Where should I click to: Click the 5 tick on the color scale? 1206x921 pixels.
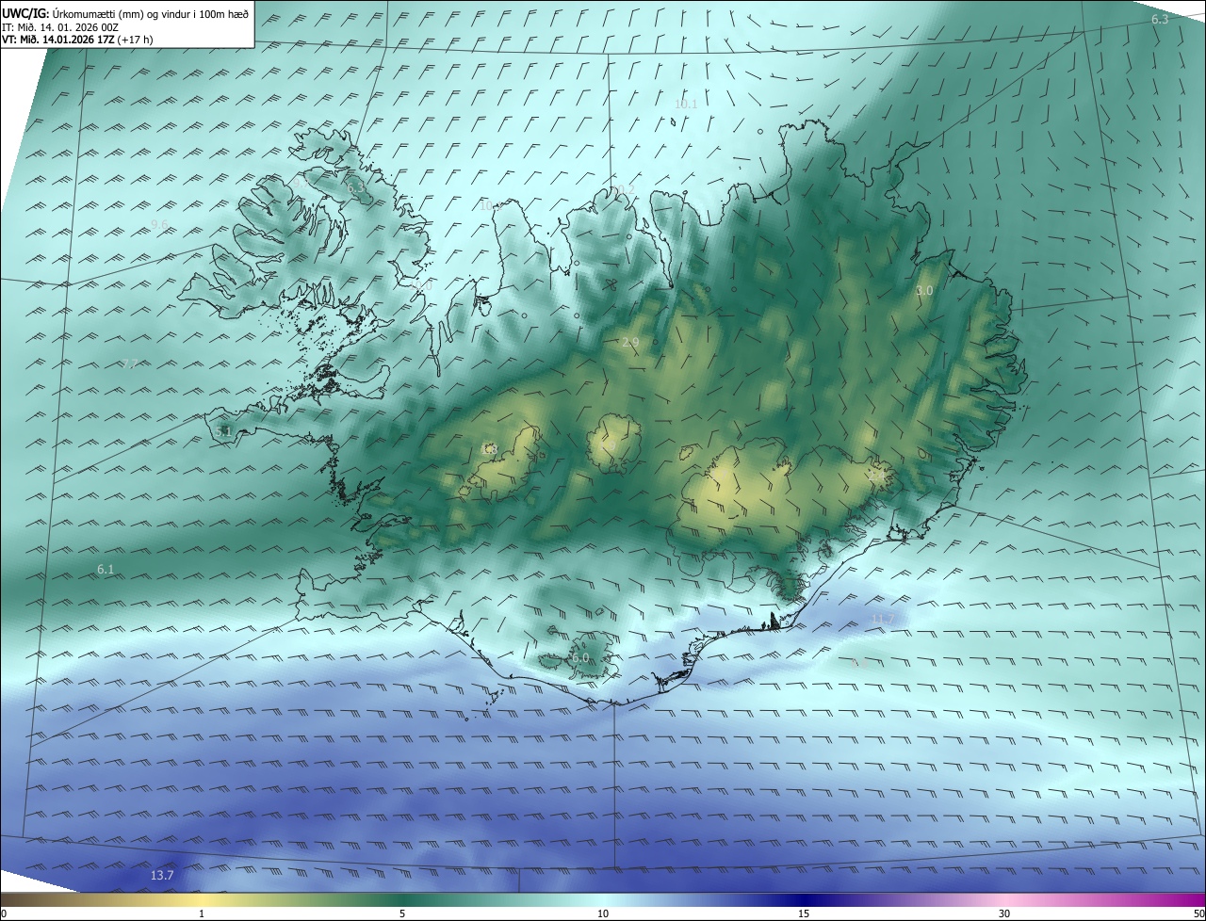click(x=402, y=914)
